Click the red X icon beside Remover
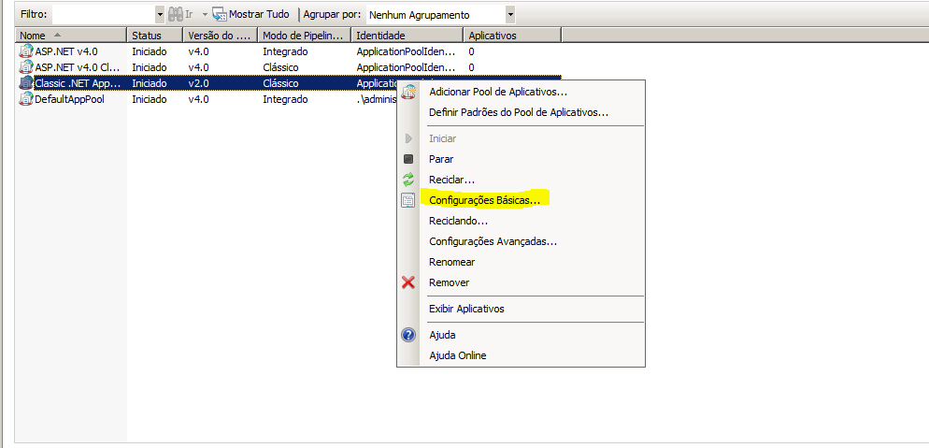Image resolution: width=929 pixels, height=448 pixels. tap(407, 282)
